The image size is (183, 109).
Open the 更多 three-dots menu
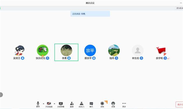coord(124,104)
